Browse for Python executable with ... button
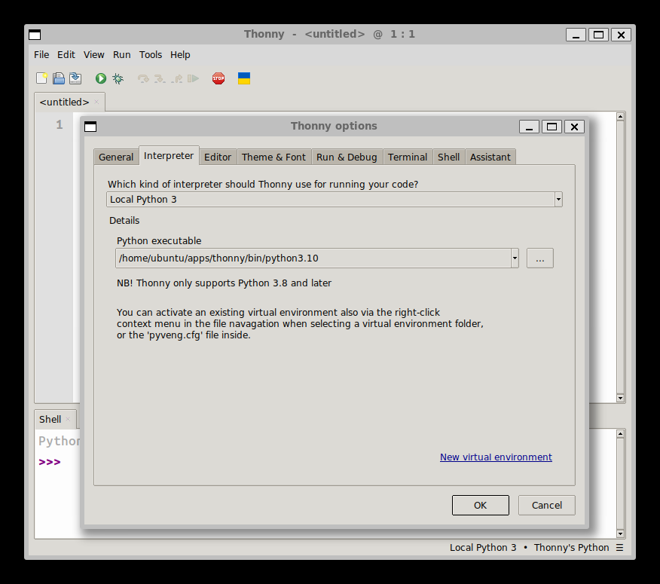This screenshot has width=660, height=584. 539,258
